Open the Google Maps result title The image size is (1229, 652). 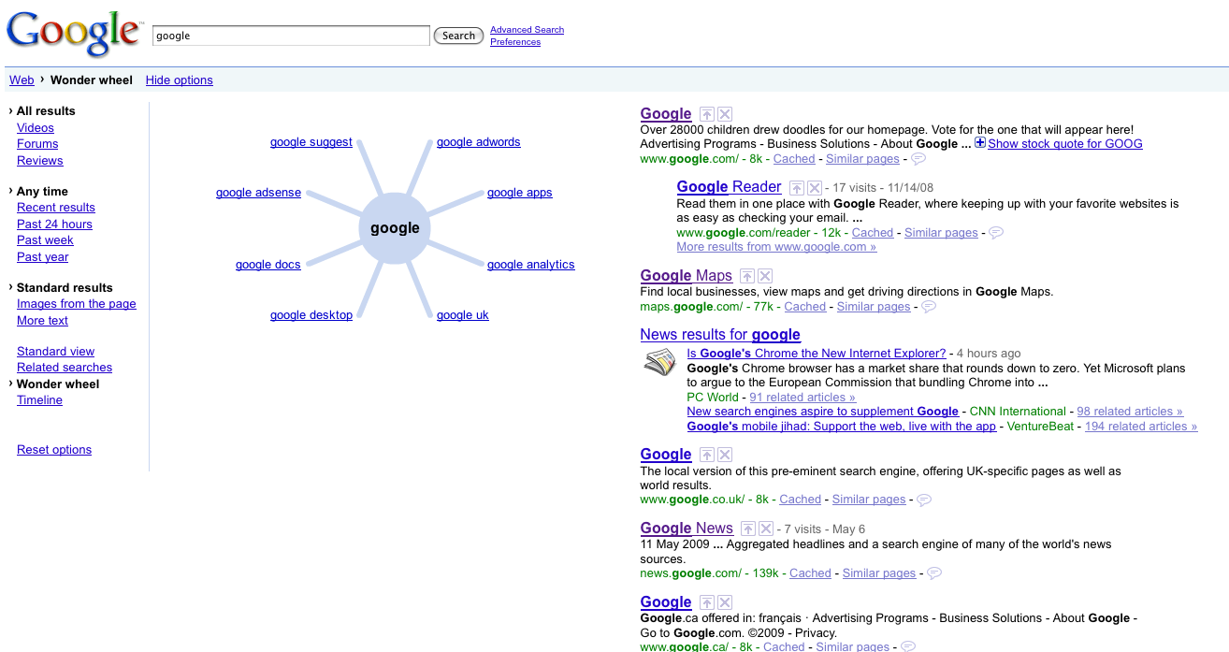tap(687, 276)
